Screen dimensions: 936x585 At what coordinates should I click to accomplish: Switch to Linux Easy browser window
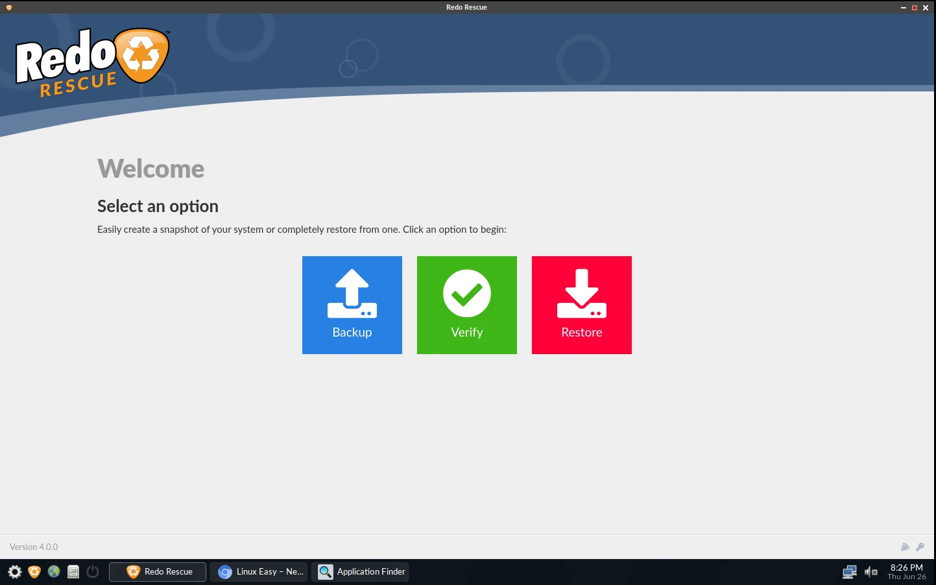click(x=259, y=571)
